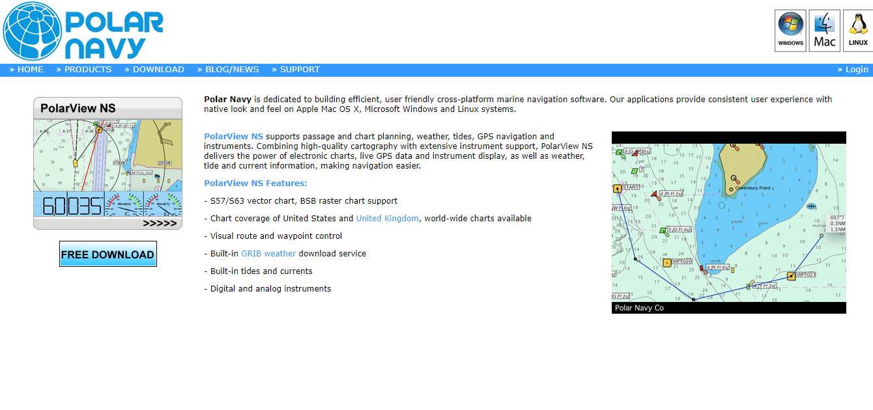The height and width of the screenshot is (410, 873).
Task: Switch to the BLOG/NEWS section
Action: tap(233, 69)
